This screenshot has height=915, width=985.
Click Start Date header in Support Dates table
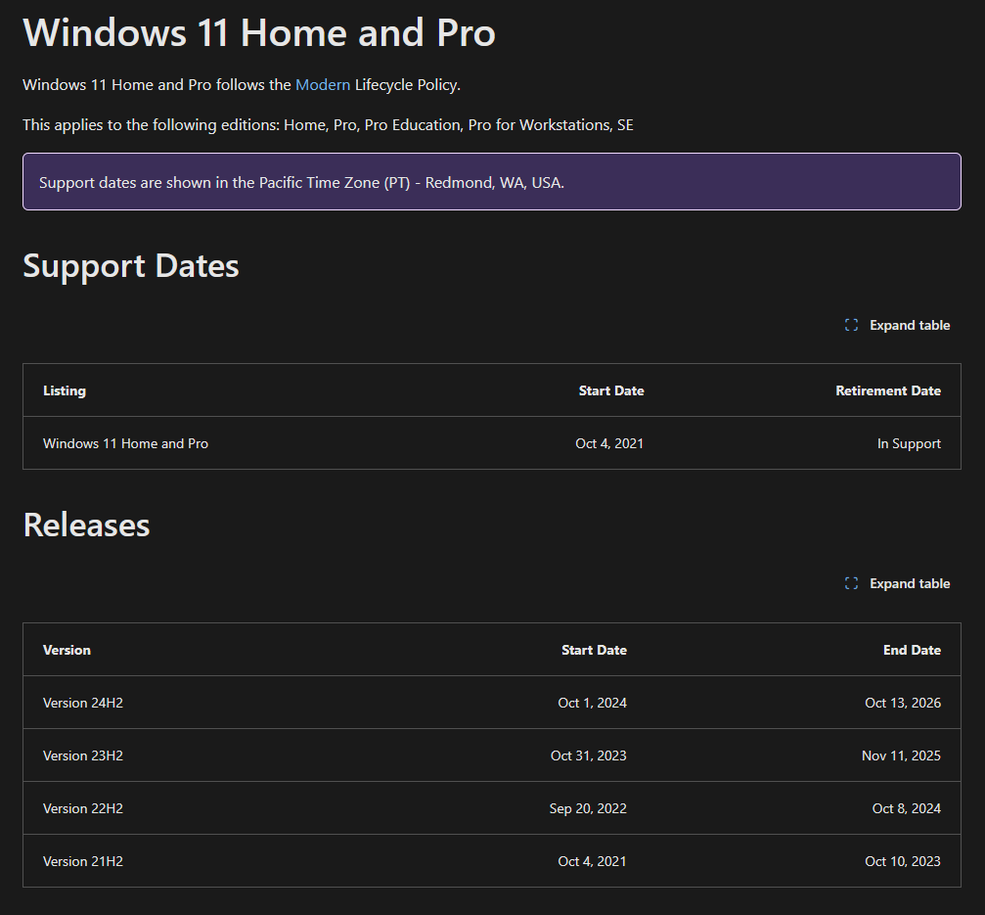point(610,390)
